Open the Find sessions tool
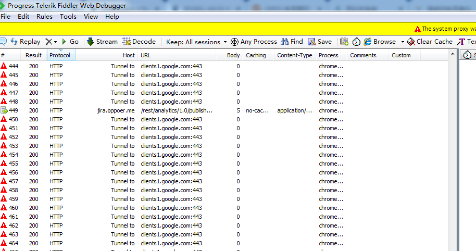476x251 pixels. [x=292, y=42]
